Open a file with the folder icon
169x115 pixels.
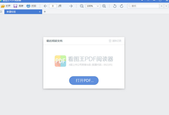pyautogui.click(x=3, y=6)
